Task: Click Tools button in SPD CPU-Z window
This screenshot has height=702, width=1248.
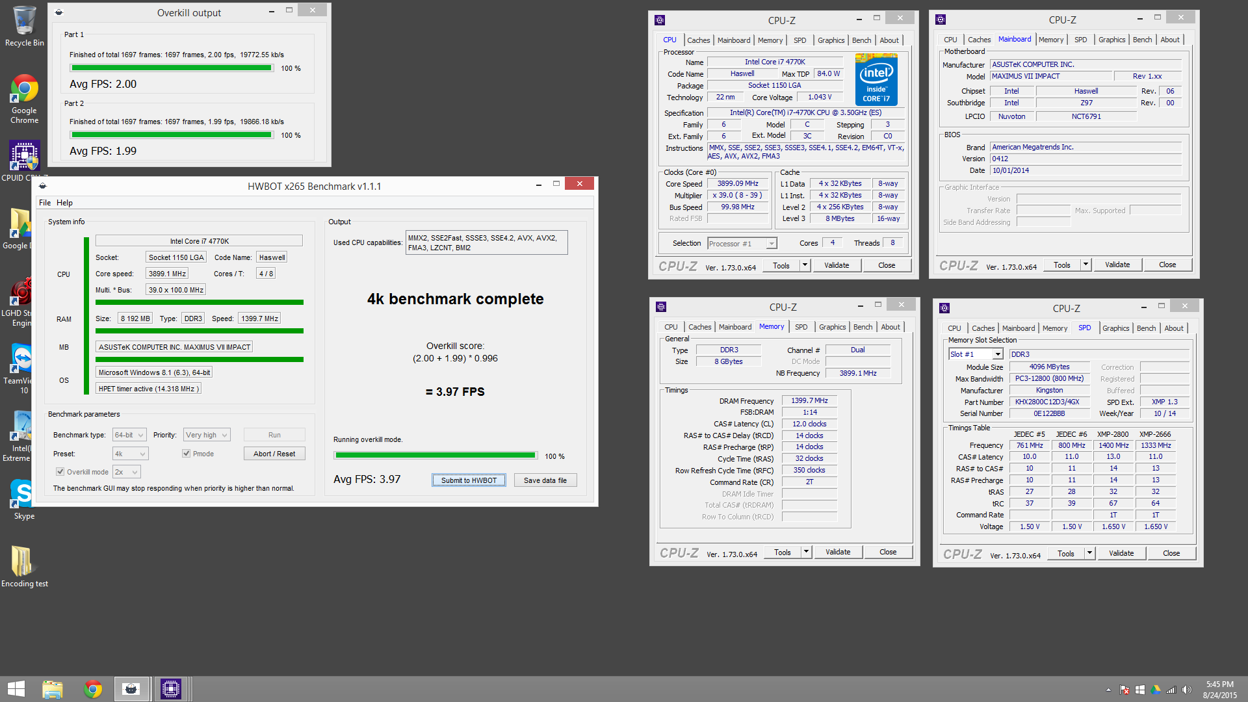Action: pyautogui.click(x=1065, y=553)
